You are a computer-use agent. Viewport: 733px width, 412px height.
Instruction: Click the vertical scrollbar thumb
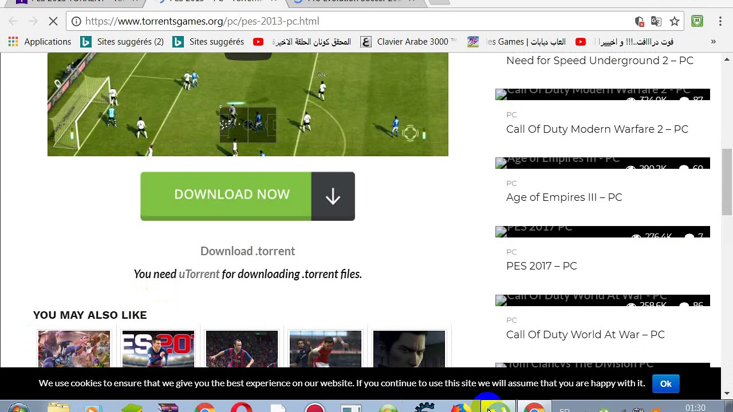pos(727,182)
